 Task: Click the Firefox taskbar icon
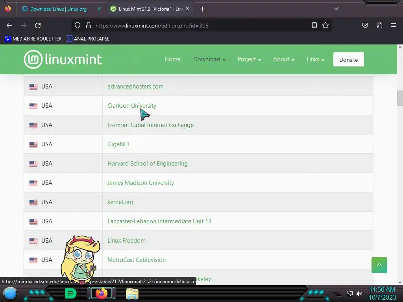(x=101, y=293)
